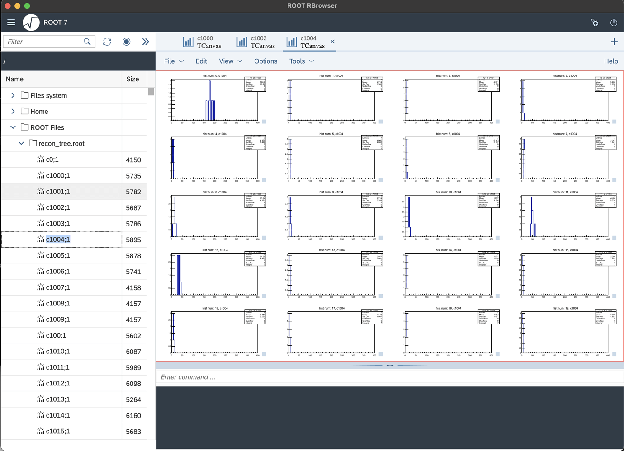Screen dimensions: 624x451
Task: Add a new tab with plus icon
Action: (x=614, y=42)
